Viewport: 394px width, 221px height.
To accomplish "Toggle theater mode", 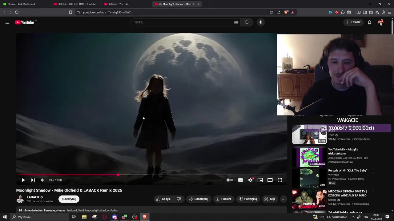I will pyautogui.click(x=270, y=180).
